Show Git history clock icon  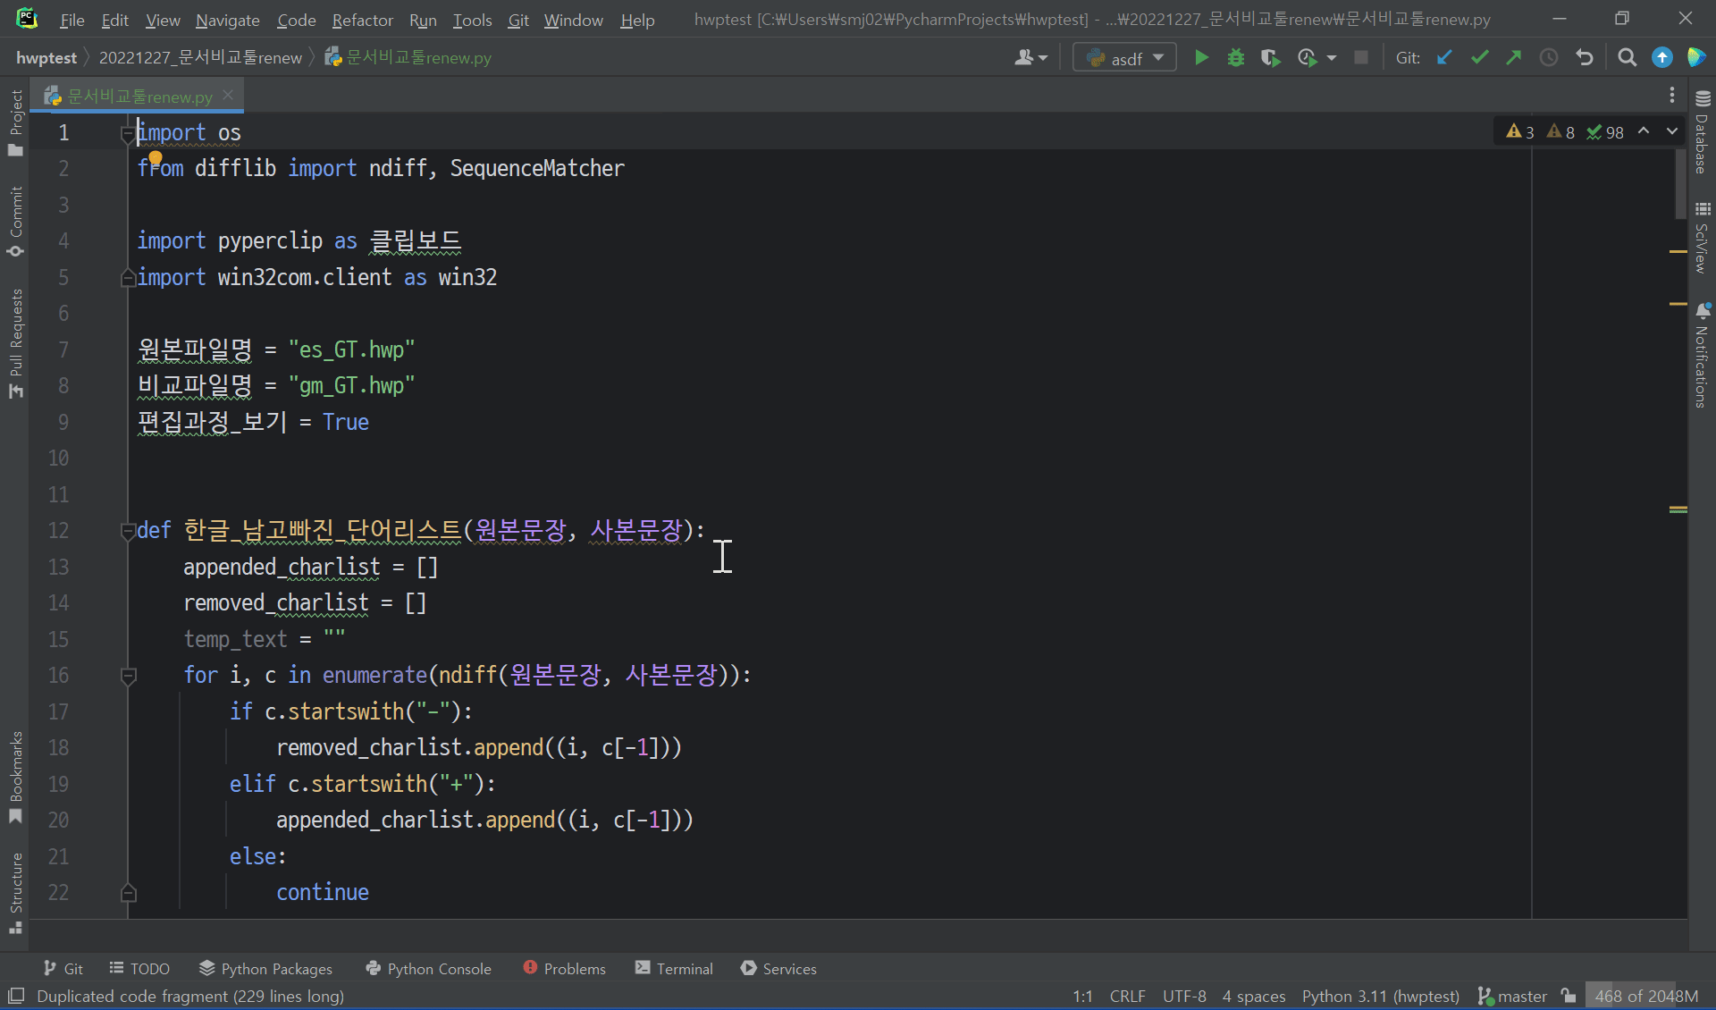click(1549, 58)
